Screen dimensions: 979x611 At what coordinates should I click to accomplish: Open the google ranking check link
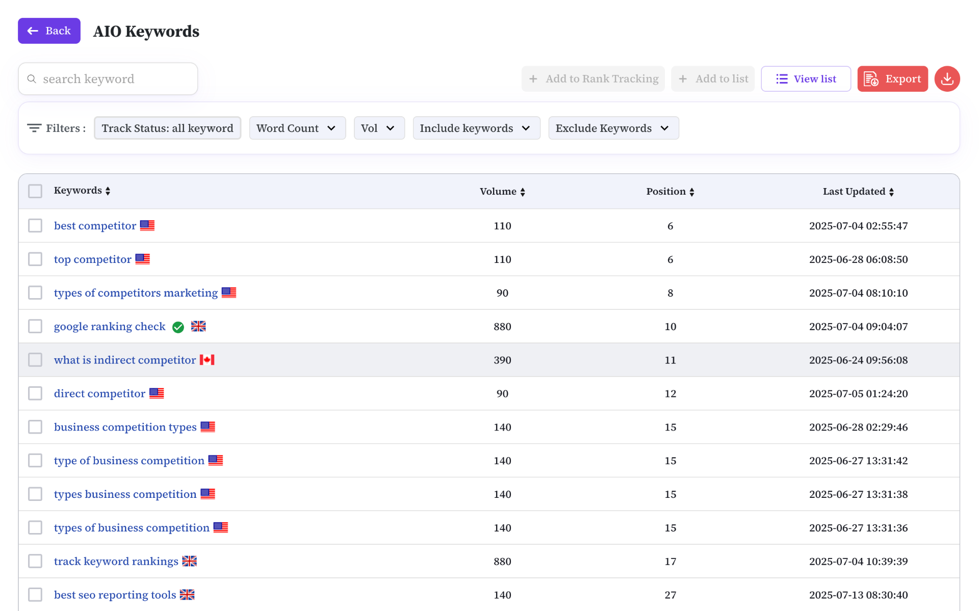pos(110,327)
